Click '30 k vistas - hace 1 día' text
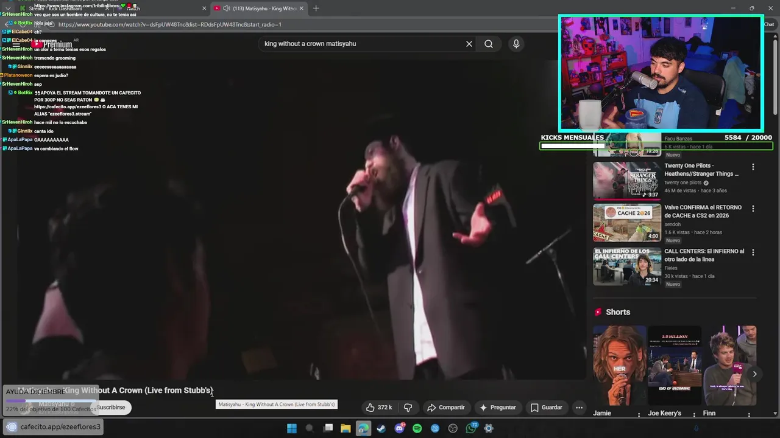The width and height of the screenshot is (780, 438). [x=689, y=276]
